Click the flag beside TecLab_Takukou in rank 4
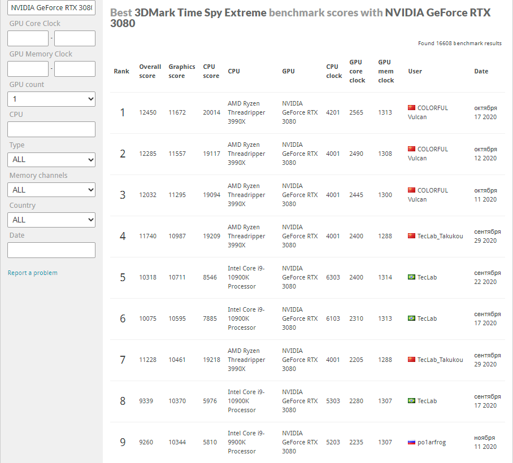The height and width of the screenshot is (463, 513). click(x=411, y=236)
